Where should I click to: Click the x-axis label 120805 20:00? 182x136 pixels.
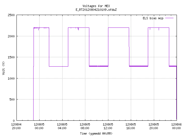point(154,126)
